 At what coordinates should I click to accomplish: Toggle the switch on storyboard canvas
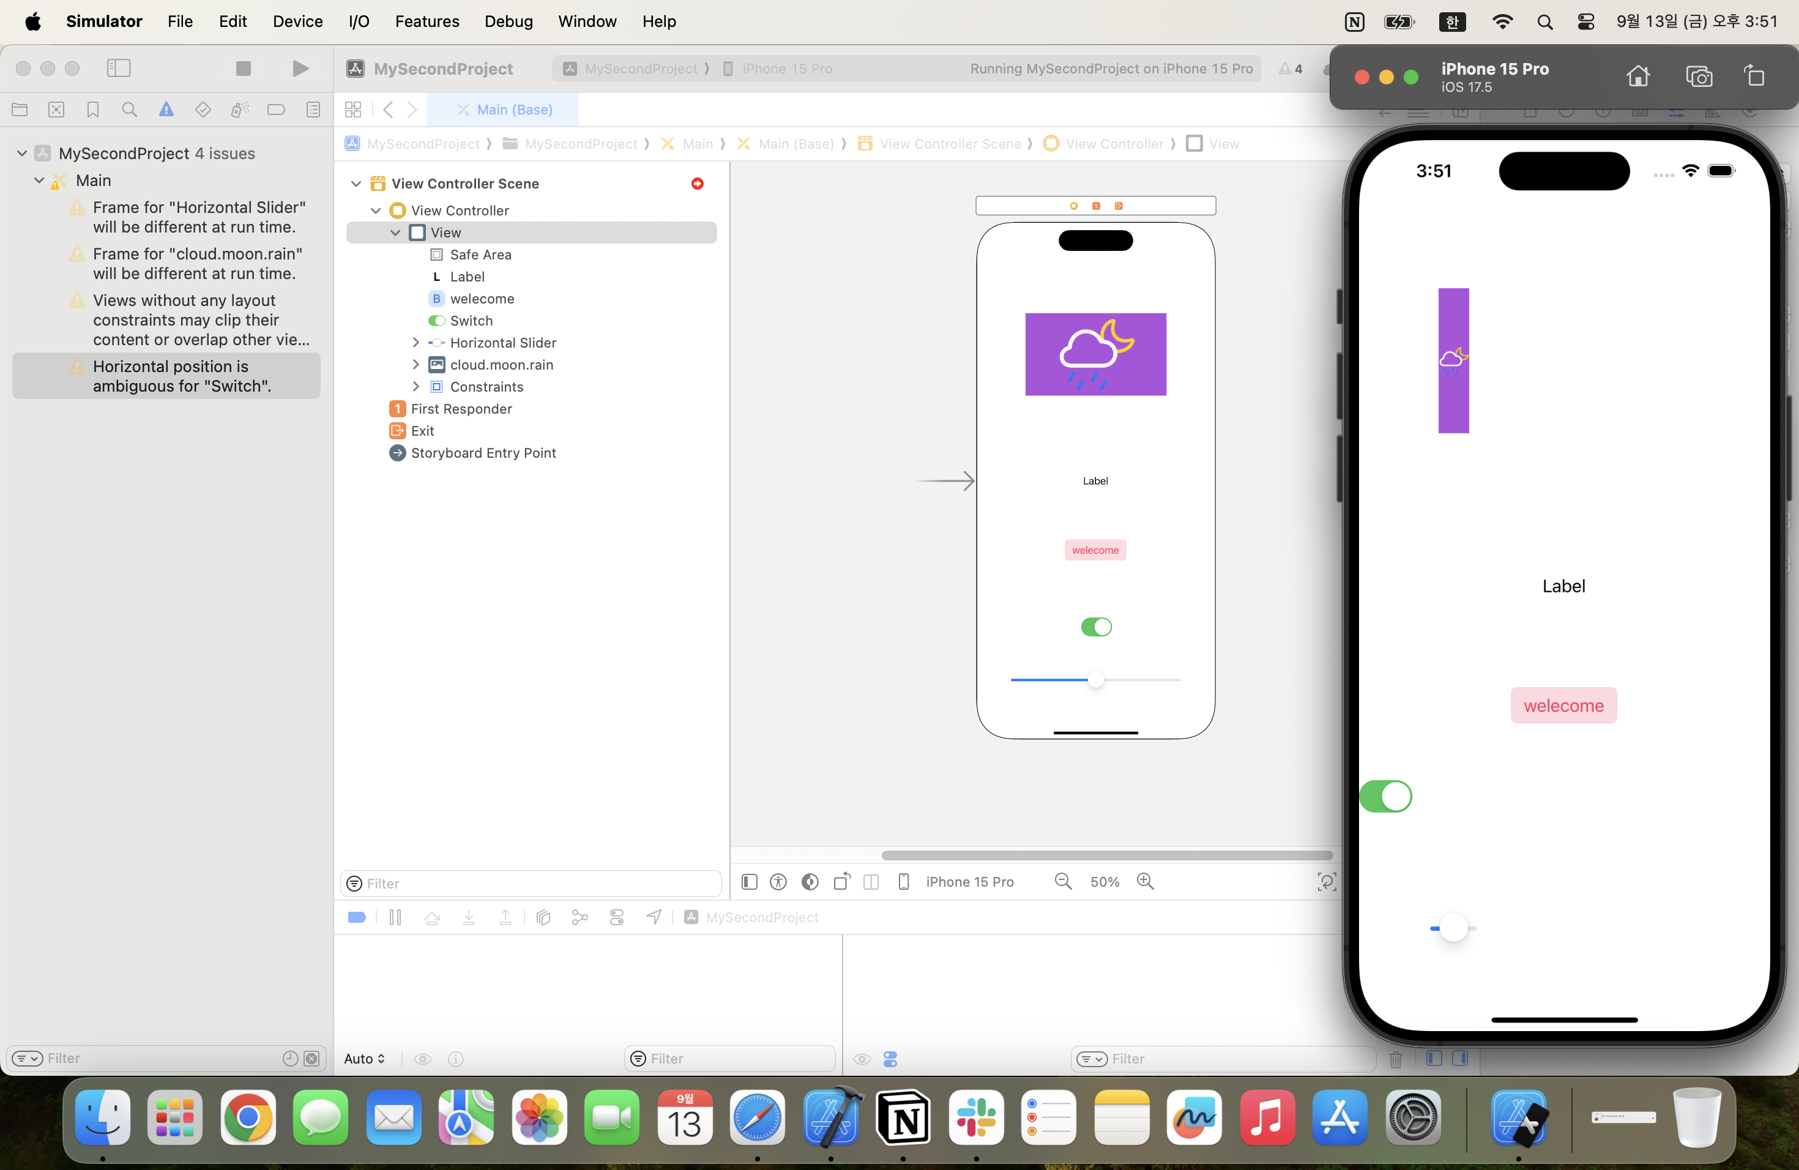tap(1096, 627)
